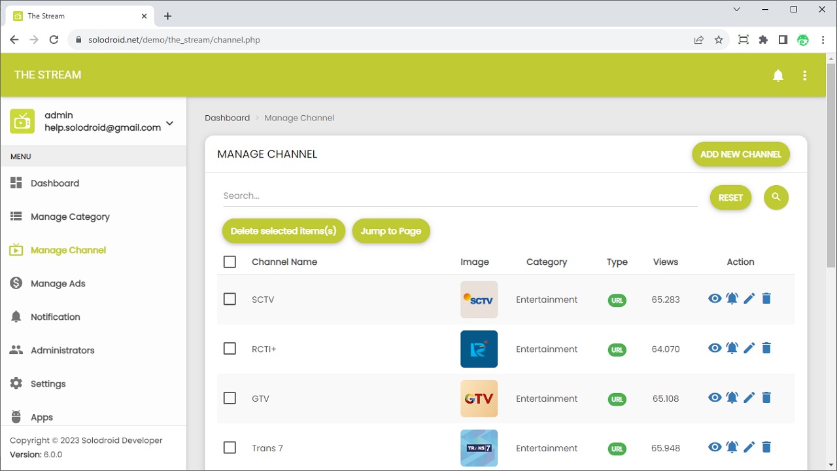Click the pencil icon for Trans 7
This screenshot has width=837, height=471.
point(749,447)
